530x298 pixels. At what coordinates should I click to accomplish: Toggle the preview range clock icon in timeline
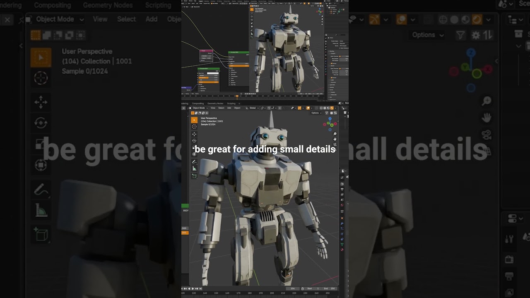coord(302,288)
